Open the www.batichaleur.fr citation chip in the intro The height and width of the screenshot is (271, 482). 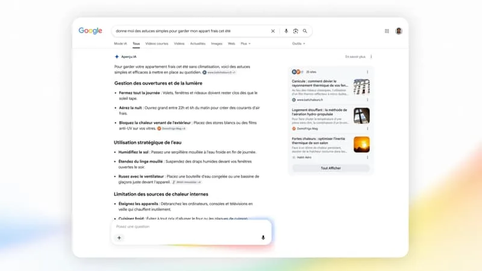pos(219,72)
